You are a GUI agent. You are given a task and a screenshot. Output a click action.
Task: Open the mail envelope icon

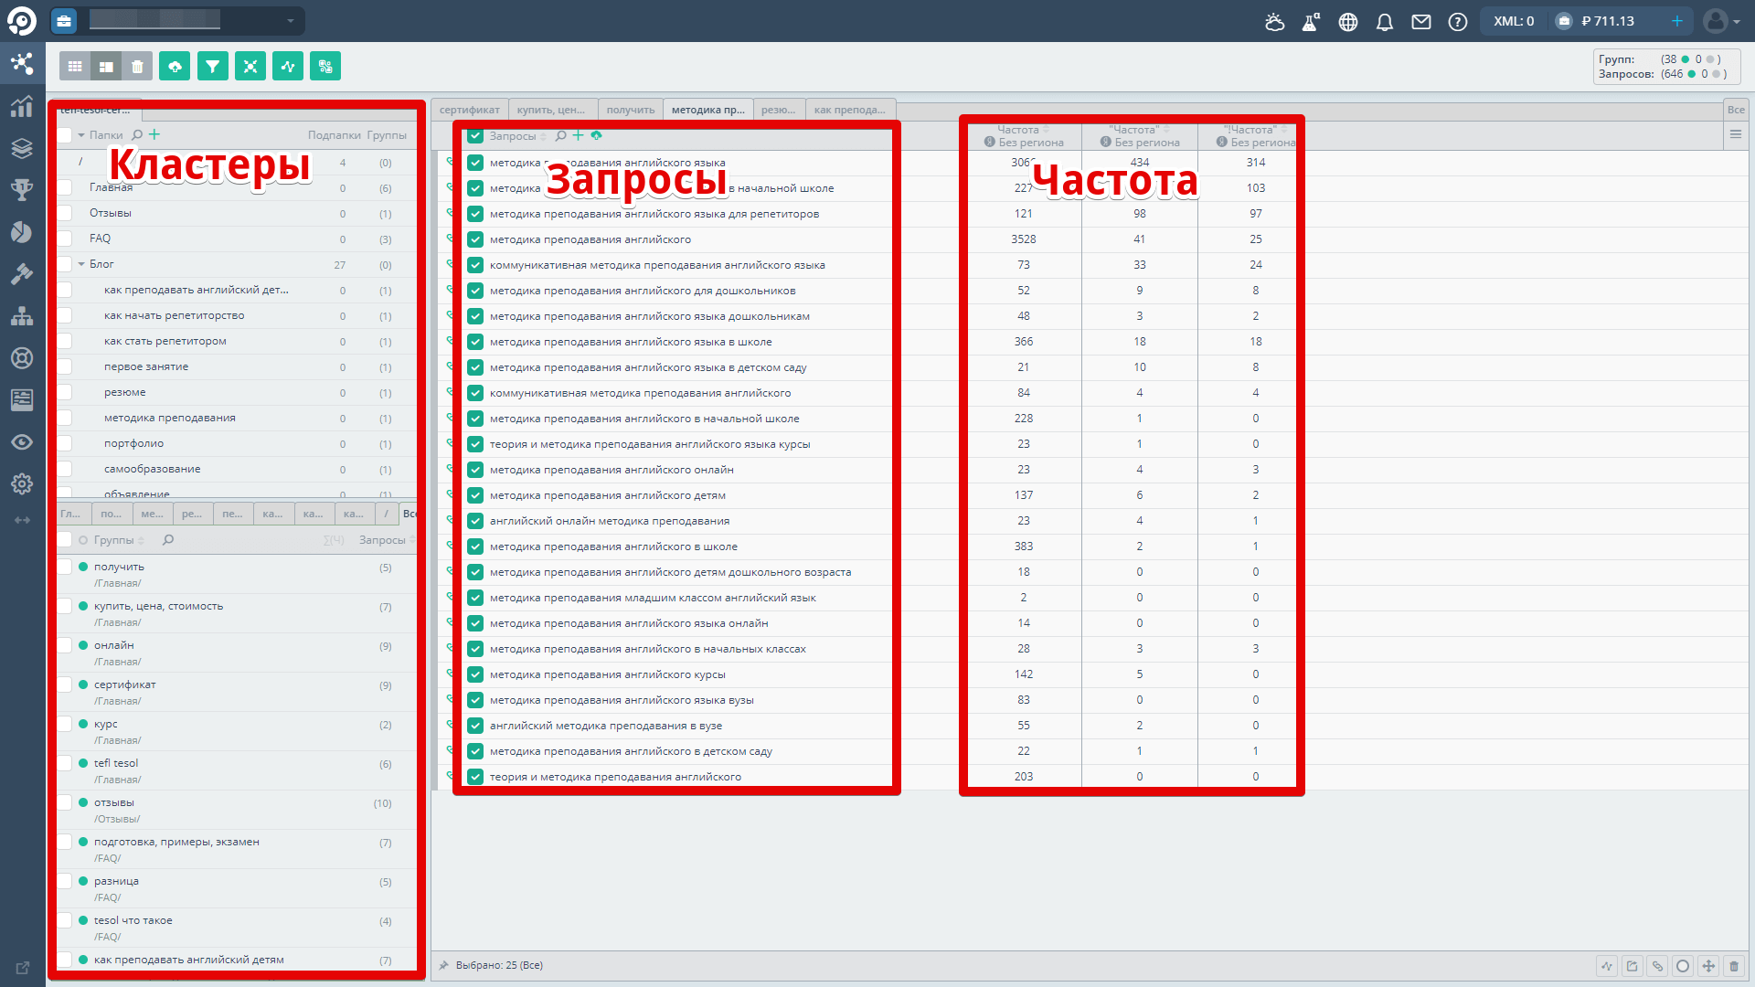tap(1421, 21)
